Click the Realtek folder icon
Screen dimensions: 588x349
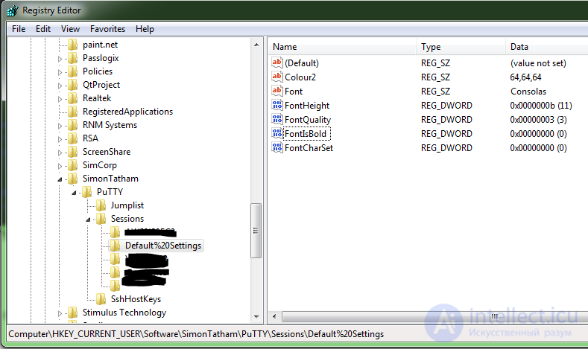73,98
